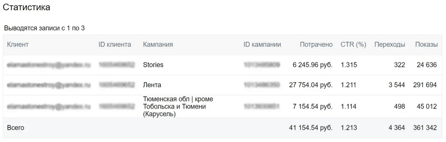
Task: Click the Тюменская обл (Карусель) campaign name
Action: point(178,106)
